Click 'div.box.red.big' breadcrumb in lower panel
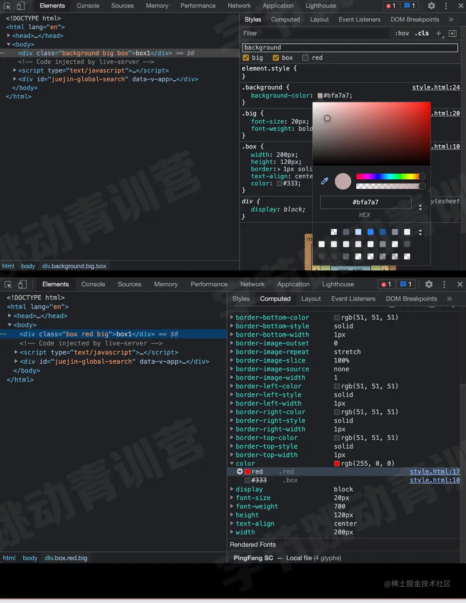Viewport: 466px width, 603px height. [x=66, y=558]
